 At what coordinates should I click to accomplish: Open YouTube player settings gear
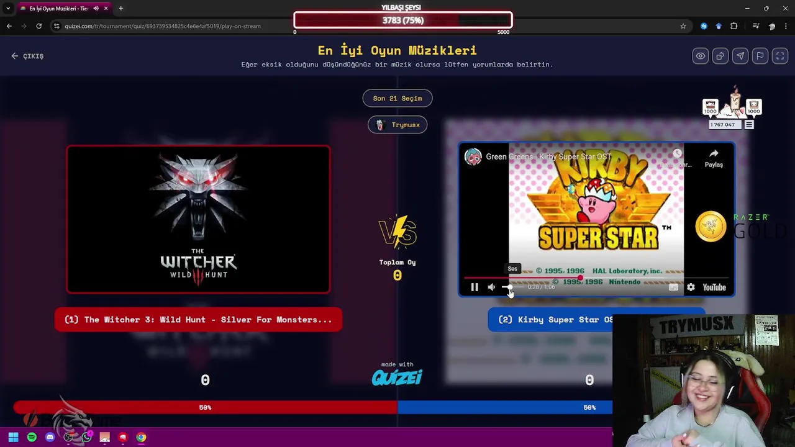click(x=691, y=287)
